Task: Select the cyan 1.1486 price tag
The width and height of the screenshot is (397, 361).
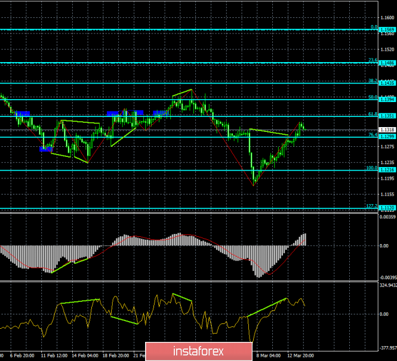Action: (387, 63)
